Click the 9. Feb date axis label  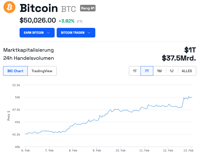(x=97, y=150)
